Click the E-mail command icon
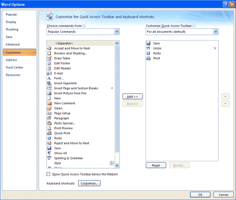The width and height of the screenshot is (236, 200). [x=49, y=73]
